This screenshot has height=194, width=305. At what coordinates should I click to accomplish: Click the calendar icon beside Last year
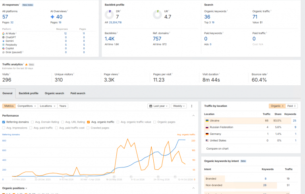tap(151, 106)
